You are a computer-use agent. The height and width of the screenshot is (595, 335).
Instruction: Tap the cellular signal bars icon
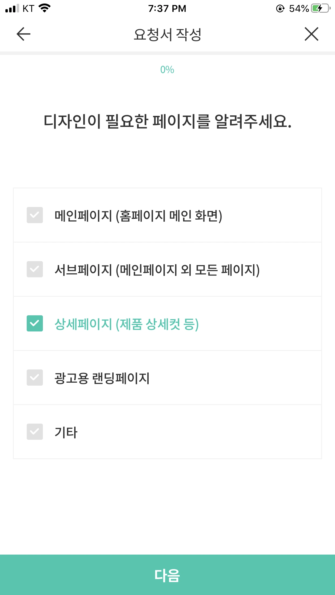[12, 8]
